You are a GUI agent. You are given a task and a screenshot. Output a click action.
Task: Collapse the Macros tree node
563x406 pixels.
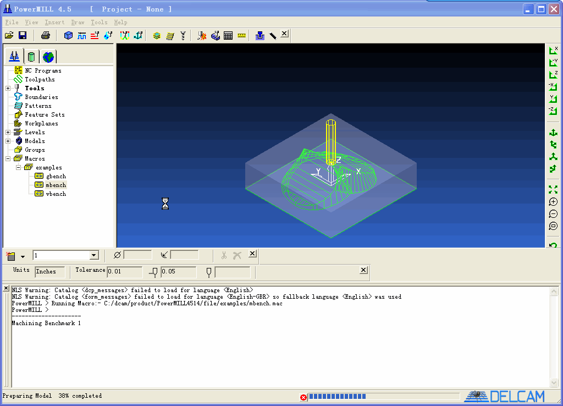coord(8,158)
